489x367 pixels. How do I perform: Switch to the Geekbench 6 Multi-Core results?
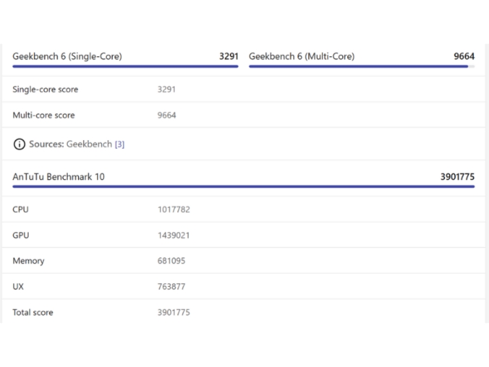301,56
